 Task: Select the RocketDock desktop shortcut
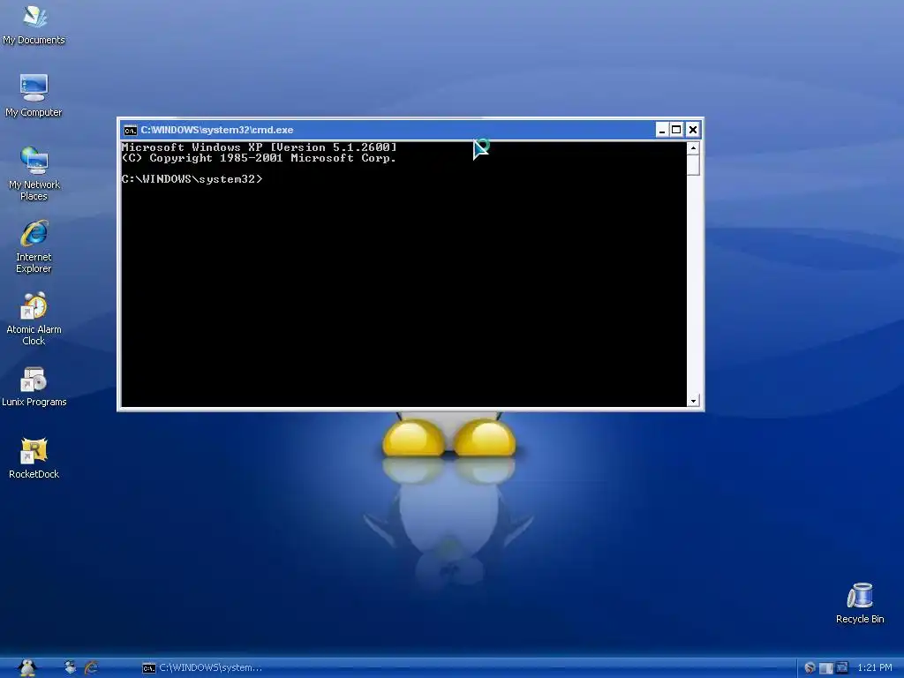[34, 458]
